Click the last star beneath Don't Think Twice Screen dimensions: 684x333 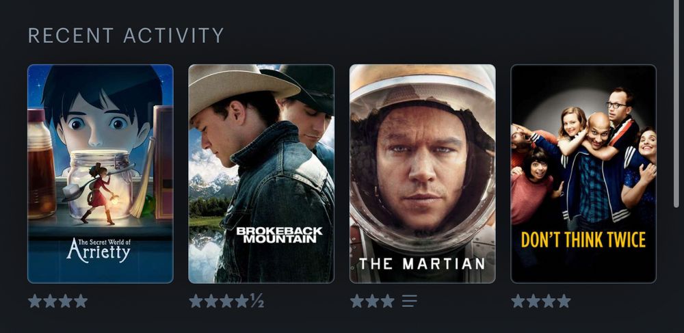click(564, 301)
